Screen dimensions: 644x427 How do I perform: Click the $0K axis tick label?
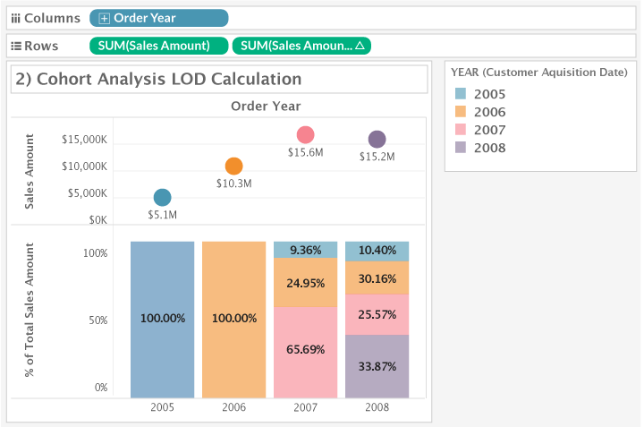tap(97, 220)
